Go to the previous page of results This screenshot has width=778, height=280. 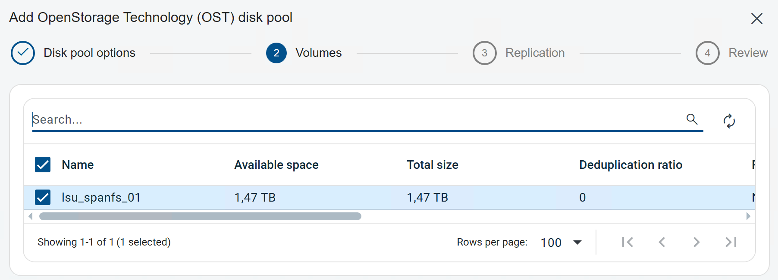click(x=662, y=242)
